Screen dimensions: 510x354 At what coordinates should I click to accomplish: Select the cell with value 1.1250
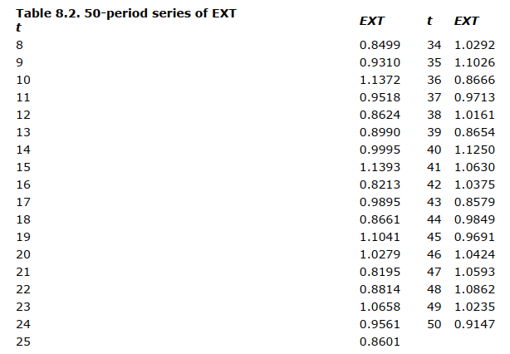471,149
